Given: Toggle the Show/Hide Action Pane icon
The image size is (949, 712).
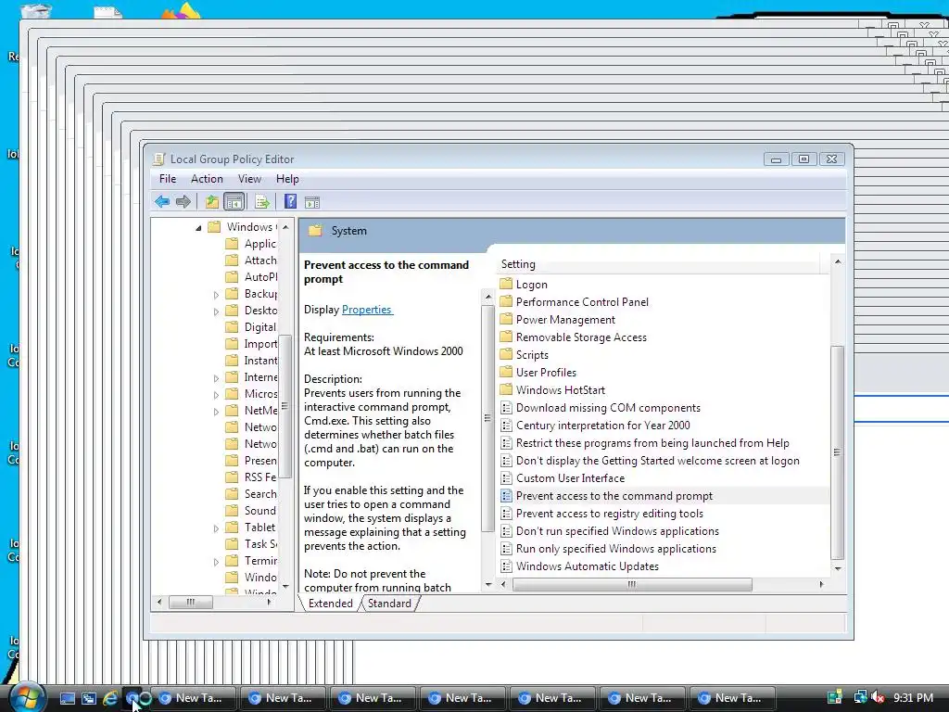Looking at the screenshot, I should 311,202.
